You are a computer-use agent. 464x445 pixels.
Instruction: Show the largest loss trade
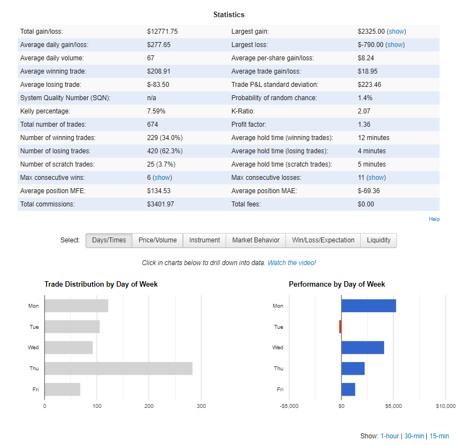[395, 45]
